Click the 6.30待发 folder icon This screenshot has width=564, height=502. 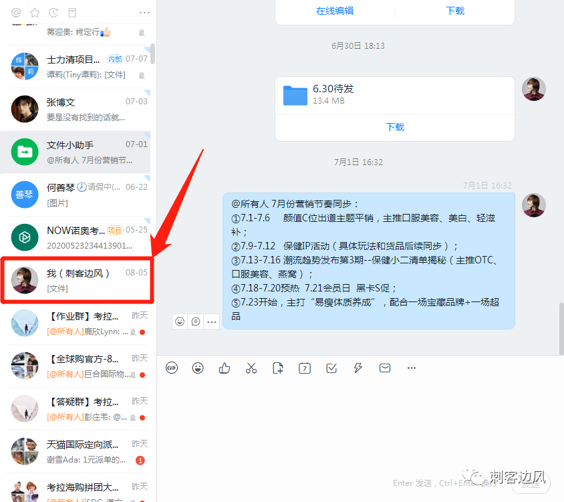[x=295, y=96]
